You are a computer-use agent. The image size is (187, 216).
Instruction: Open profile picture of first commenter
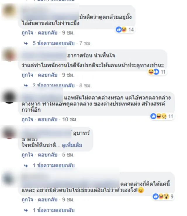[9, 11]
